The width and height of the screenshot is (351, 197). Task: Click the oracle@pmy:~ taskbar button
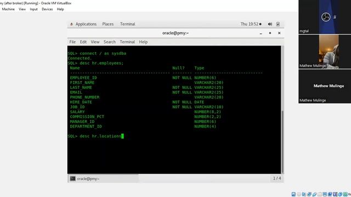(103, 178)
